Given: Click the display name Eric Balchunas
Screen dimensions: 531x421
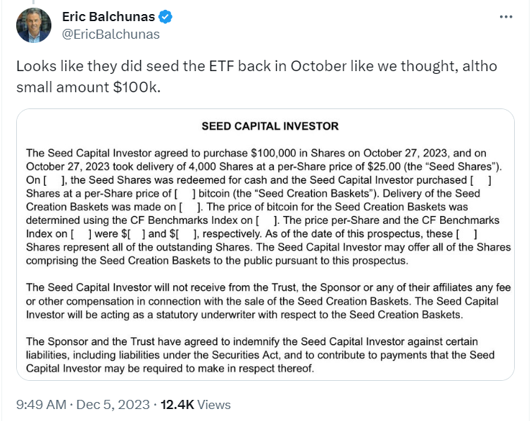Looking at the screenshot, I should (x=108, y=18).
